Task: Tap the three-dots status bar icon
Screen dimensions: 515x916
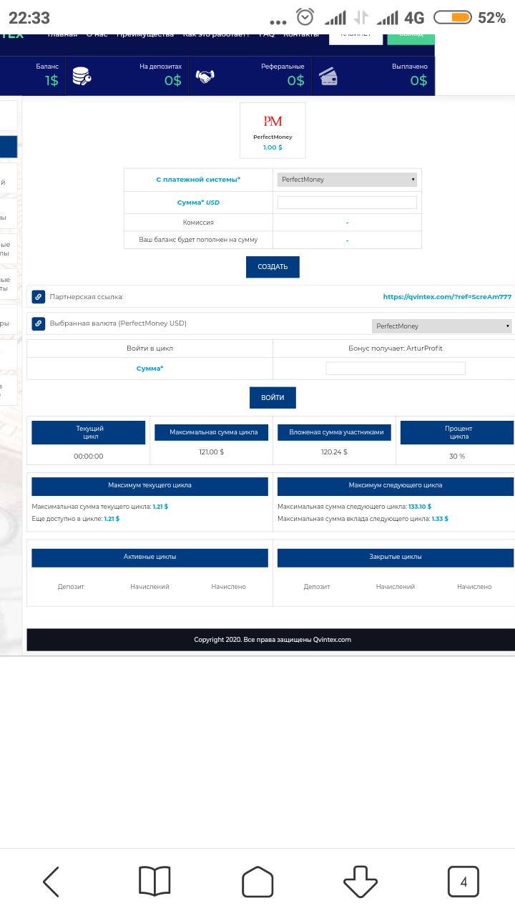Action: point(278,22)
